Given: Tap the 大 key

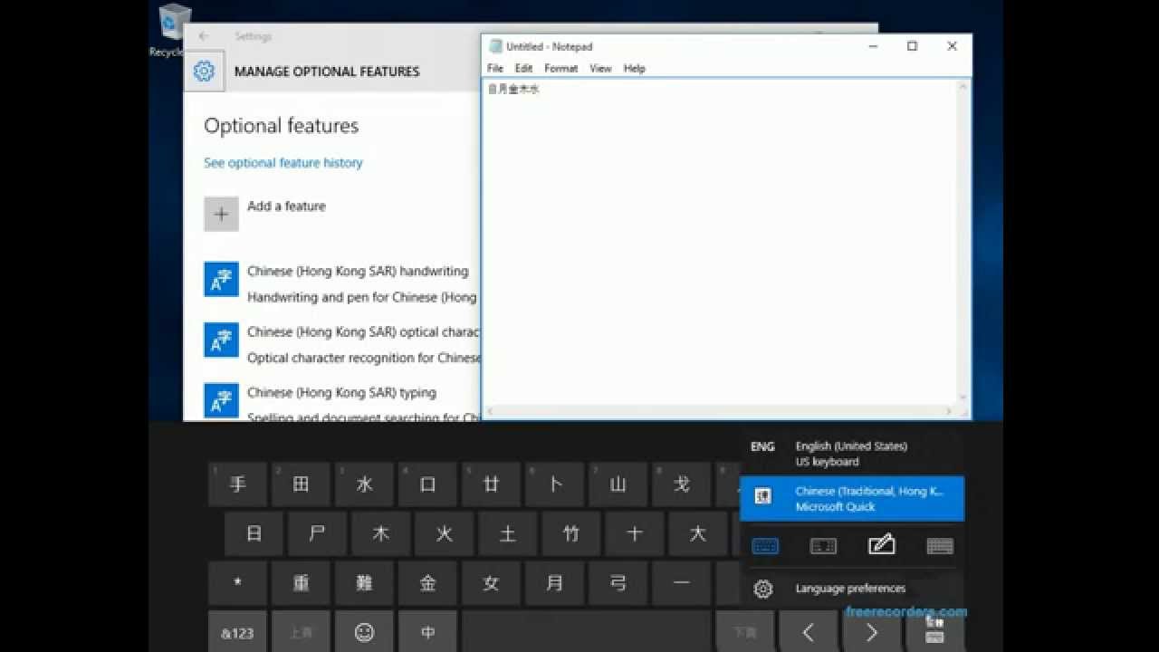Looking at the screenshot, I should click(x=697, y=534).
